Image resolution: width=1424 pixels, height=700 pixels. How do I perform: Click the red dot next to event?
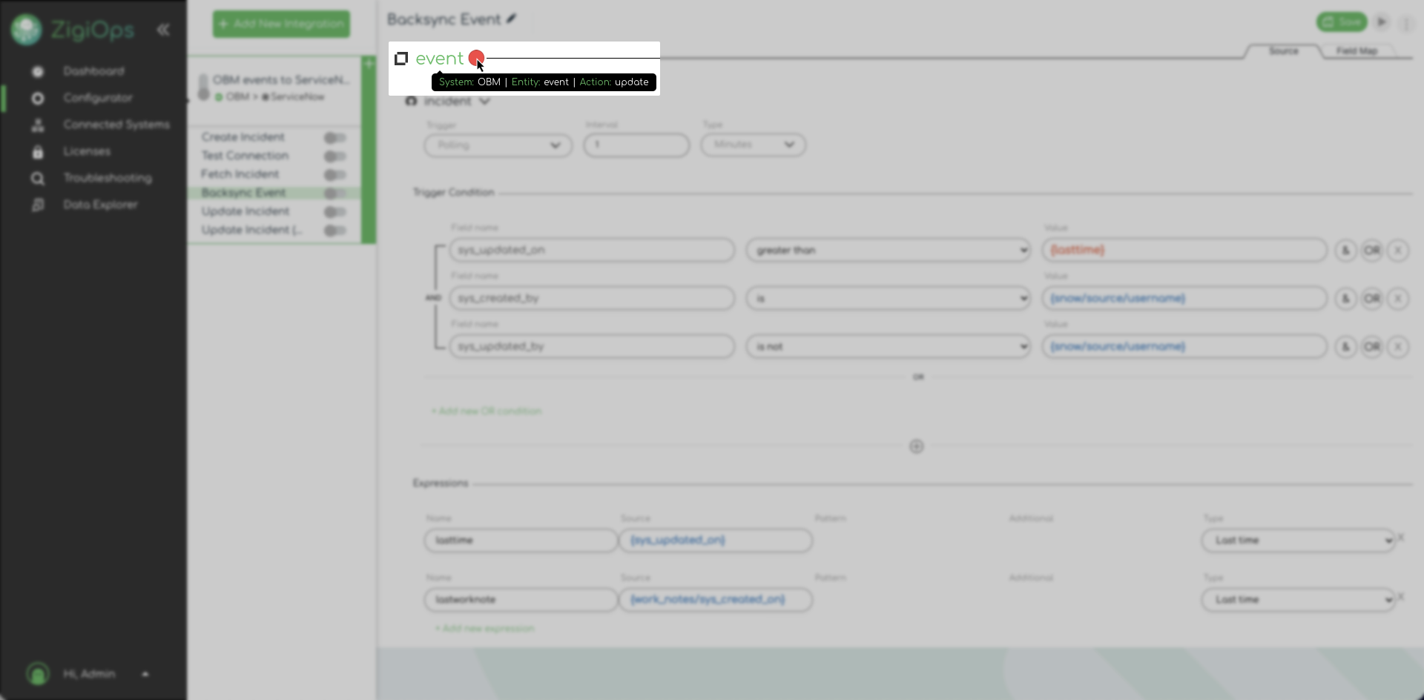coord(475,58)
